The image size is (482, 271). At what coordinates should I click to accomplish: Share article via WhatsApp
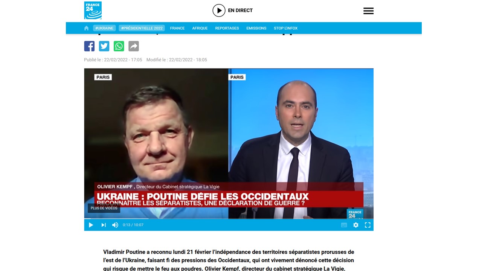(x=119, y=46)
